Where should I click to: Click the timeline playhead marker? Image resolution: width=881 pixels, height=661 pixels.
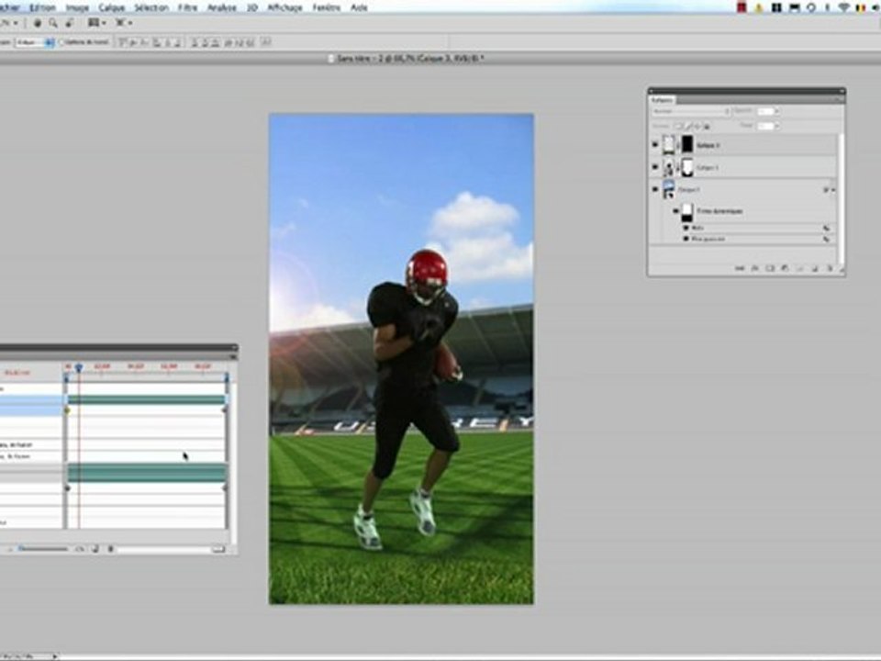click(79, 367)
